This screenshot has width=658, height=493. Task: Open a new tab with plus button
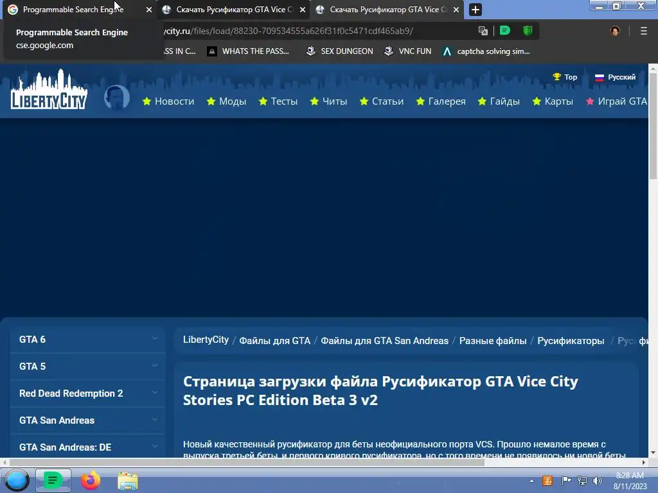(x=475, y=10)
